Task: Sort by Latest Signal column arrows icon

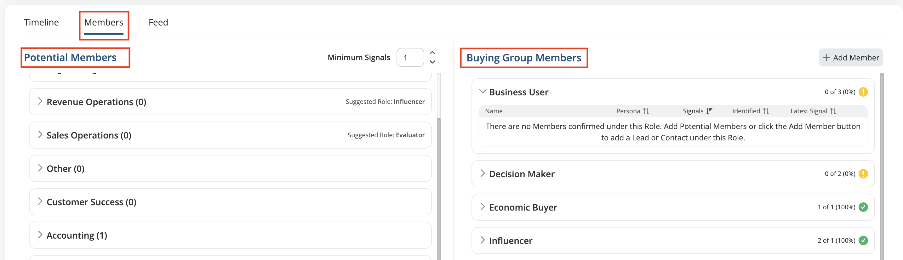Action: coord(833,111)
